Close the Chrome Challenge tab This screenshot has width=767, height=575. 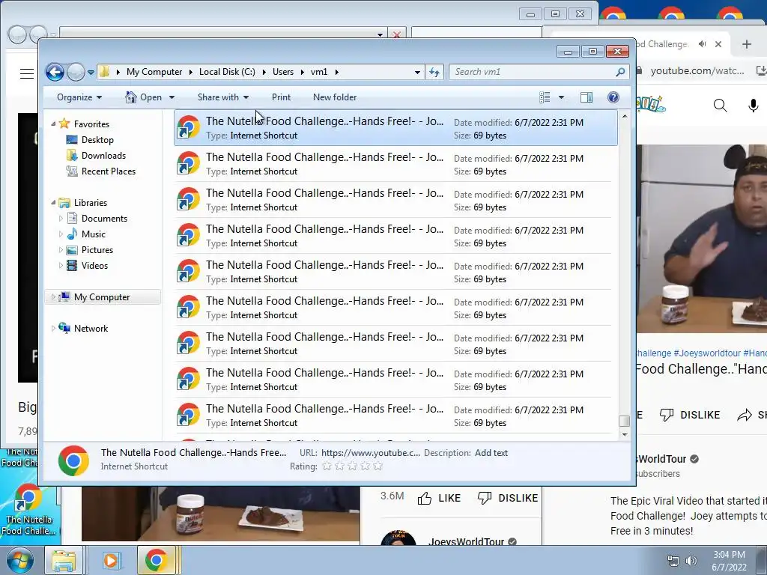[x=718, y=44]
